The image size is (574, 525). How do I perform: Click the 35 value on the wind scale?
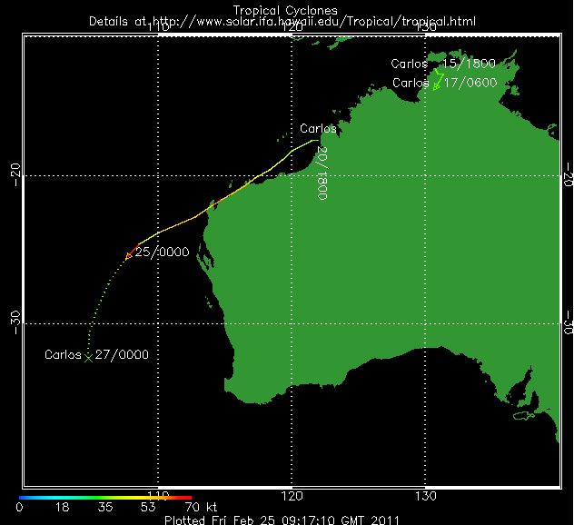coord(104,508)
